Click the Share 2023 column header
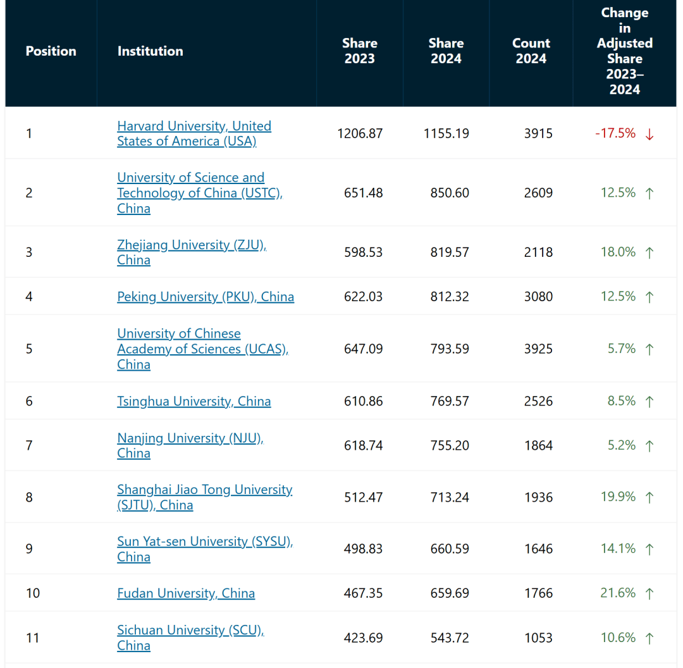 [x=360, y=51]
